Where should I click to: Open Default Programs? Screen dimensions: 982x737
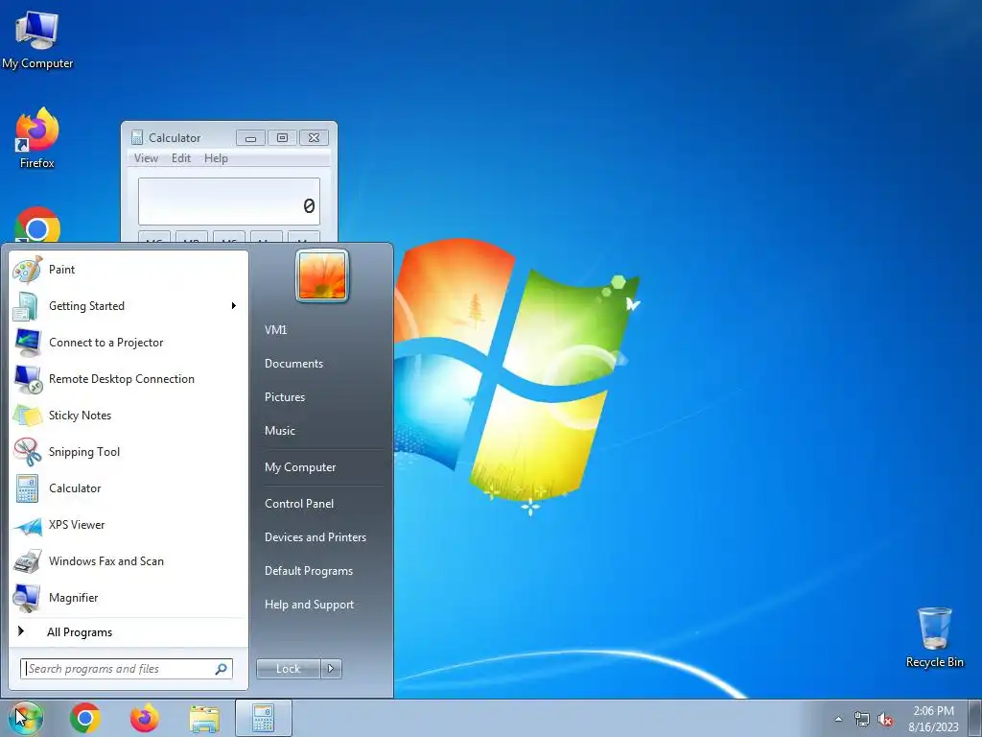pos(309,571)
